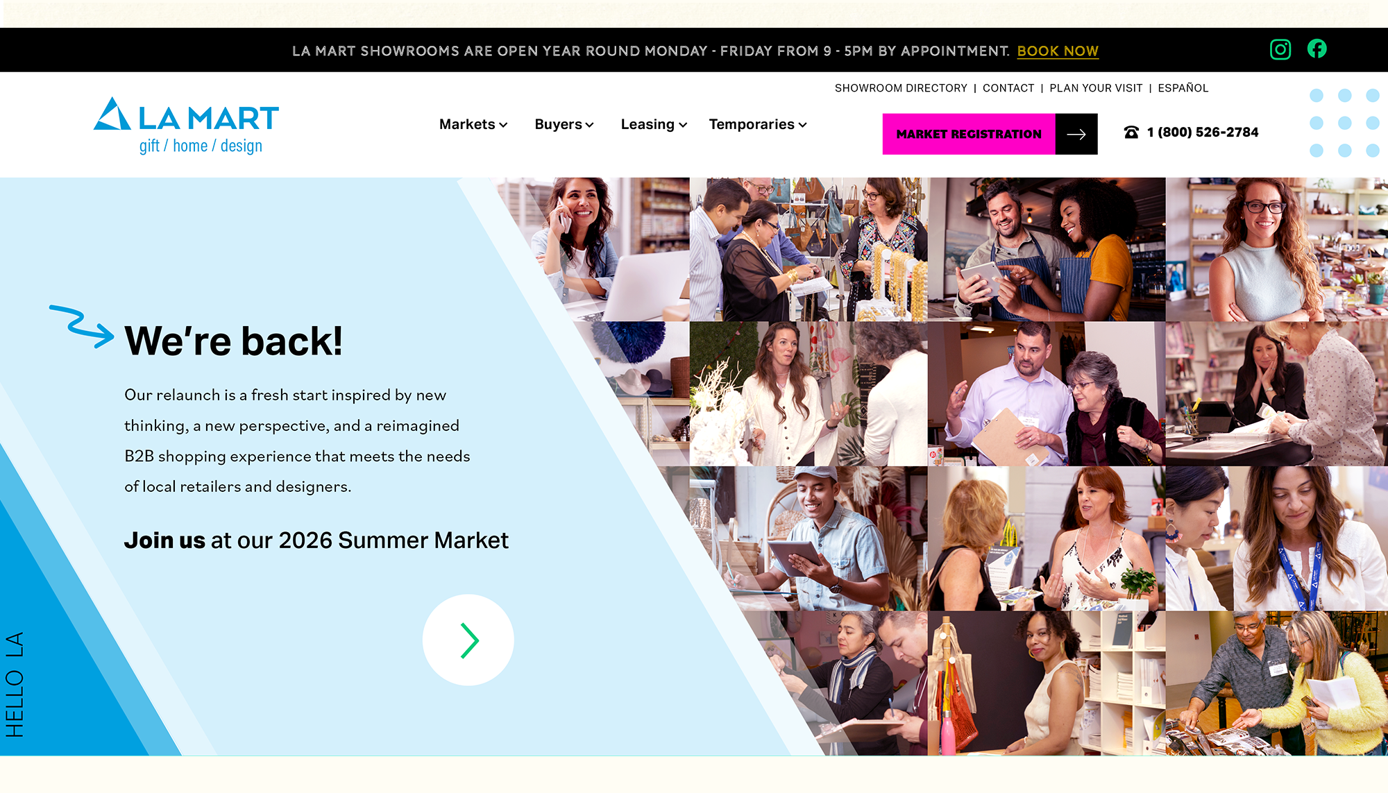Click the blue squiggly arrow graphic
This screenshot has height=793, width=1388.
point(82,326)
